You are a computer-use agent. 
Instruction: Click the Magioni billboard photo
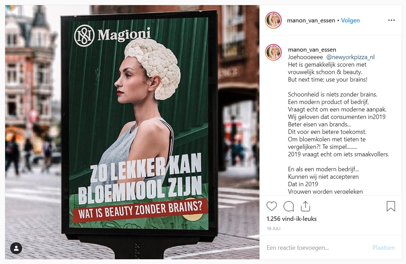132,132
